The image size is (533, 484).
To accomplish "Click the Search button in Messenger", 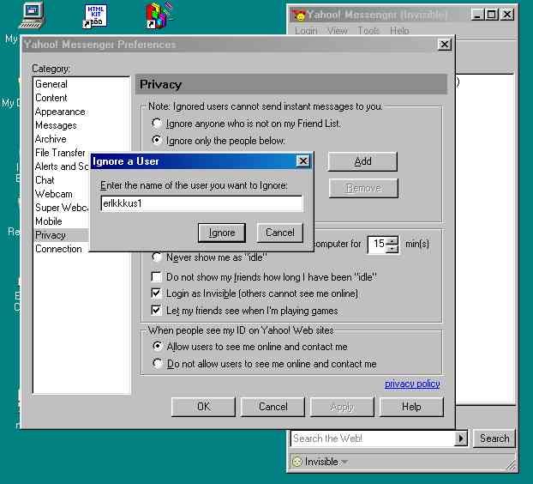I will coord(494,439).
